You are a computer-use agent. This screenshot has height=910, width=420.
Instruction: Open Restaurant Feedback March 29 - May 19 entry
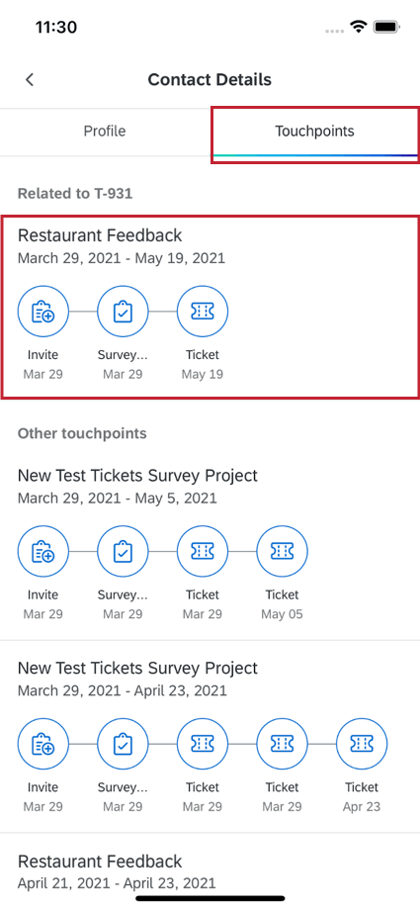(210, 307)
